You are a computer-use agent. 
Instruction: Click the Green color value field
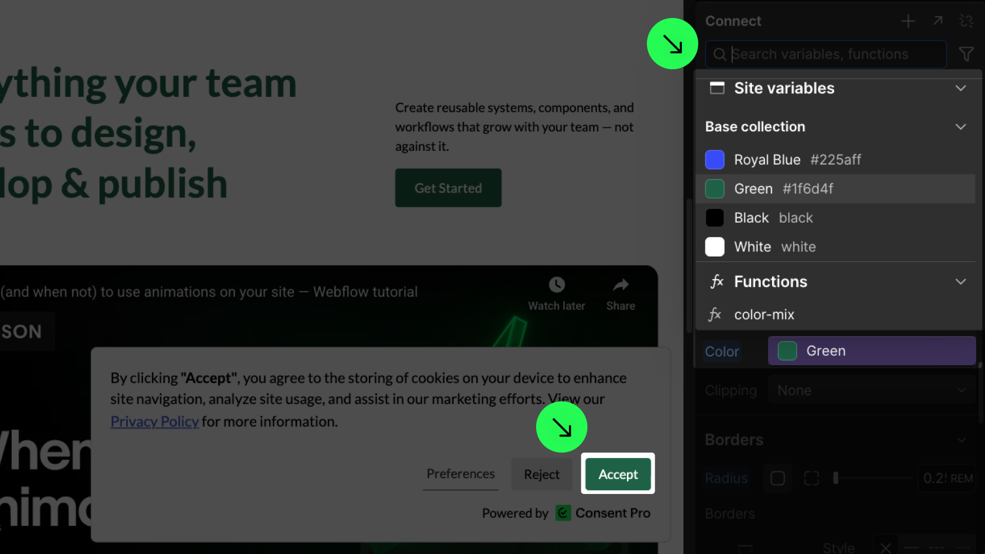871,351
